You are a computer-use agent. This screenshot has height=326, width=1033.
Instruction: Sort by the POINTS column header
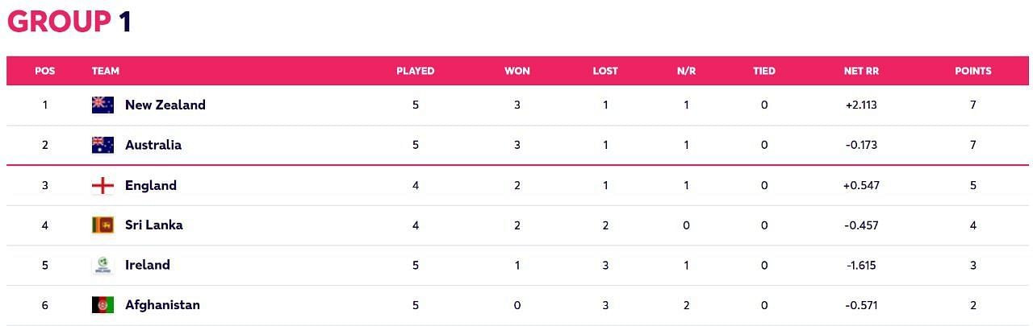(x=973, y=71)
